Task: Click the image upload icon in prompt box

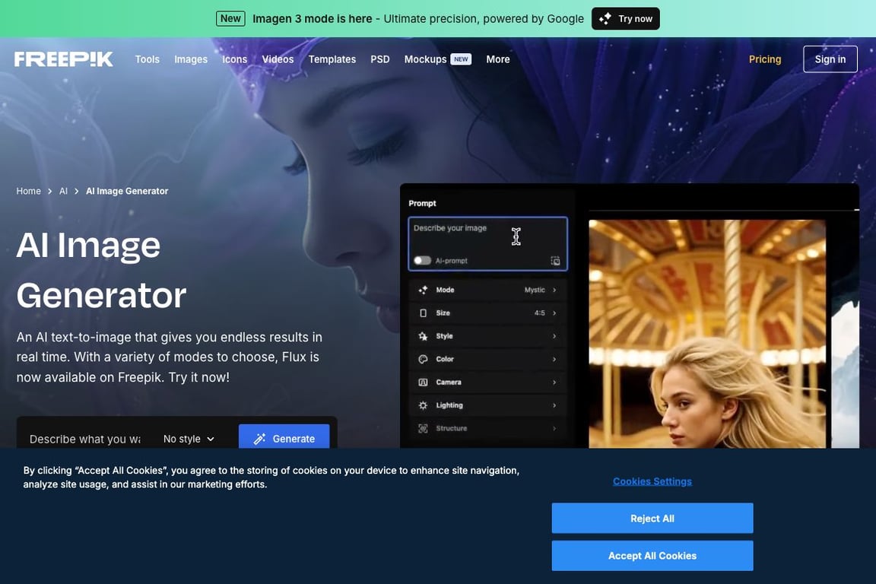Action: click(555, 260)
